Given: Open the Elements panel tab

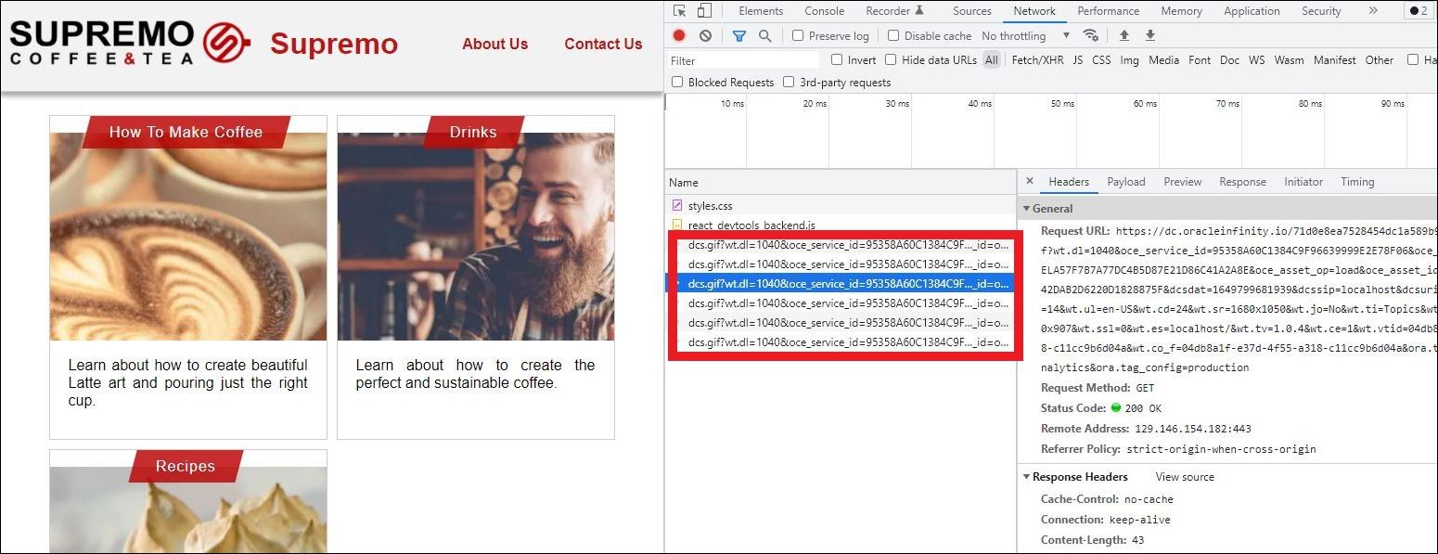Looking at the screenshot, I should pyautogui.click(x=761, y=10).
